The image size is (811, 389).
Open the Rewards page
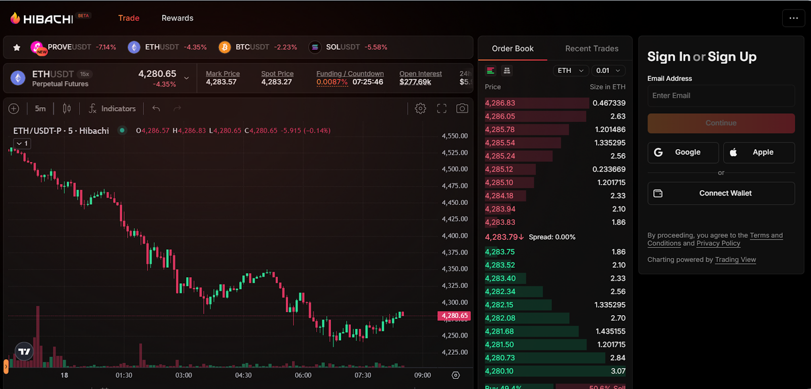click(x=177, y=18)
